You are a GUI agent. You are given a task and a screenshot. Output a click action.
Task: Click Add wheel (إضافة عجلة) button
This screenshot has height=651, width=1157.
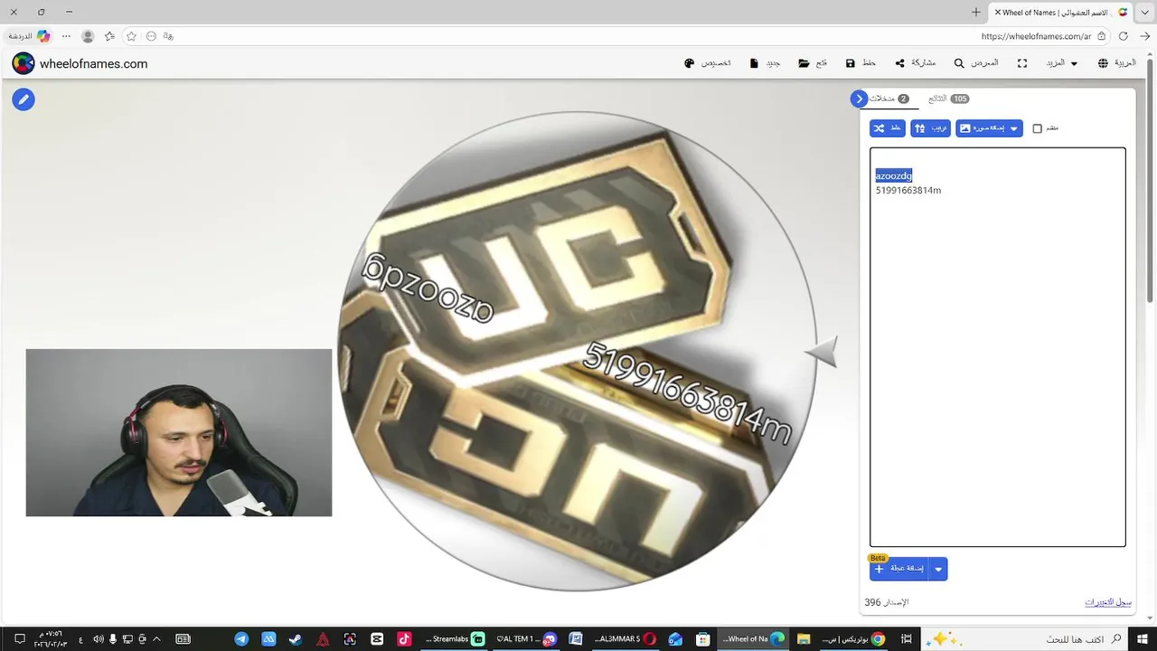[x=899, y=569]
